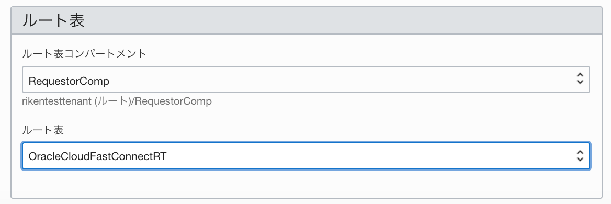
Task: Click the rikentesttenant (ルート)/RequestorComp path text
Action: (117, 101)
